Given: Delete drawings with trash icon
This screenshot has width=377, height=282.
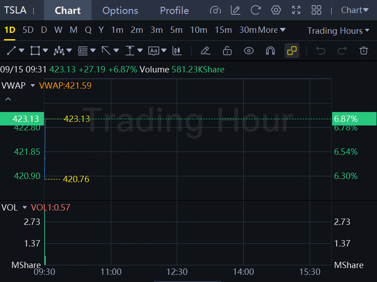Looking at the screenshot, I should [x=364, y=51].
